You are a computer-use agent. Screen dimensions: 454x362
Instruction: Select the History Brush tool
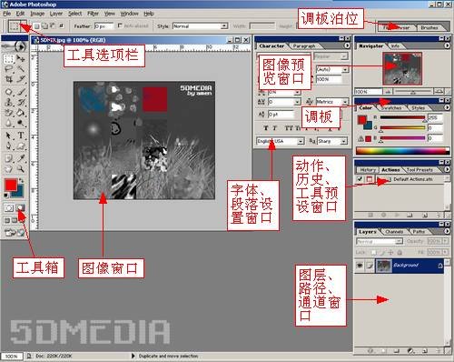[21, 102]
